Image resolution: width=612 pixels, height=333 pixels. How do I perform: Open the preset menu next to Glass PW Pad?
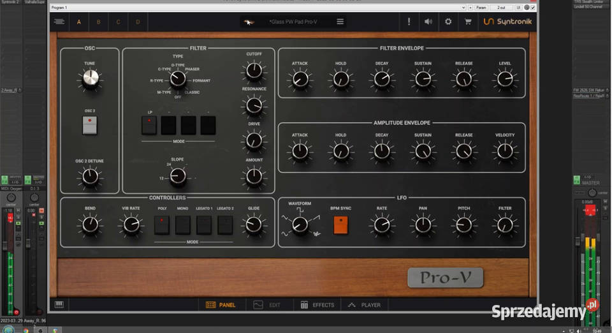pos(340,22)
